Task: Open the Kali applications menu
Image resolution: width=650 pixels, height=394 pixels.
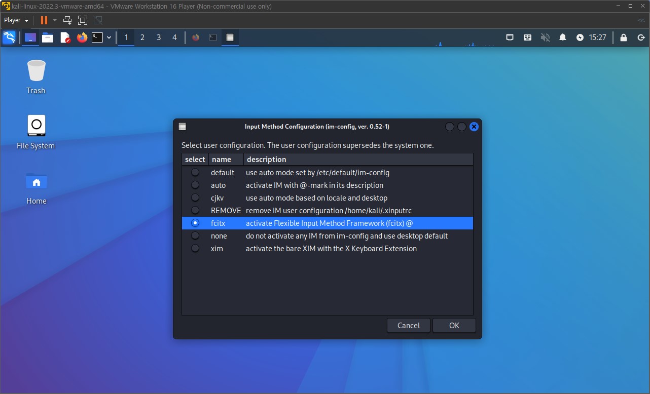Action: point(9,37)
